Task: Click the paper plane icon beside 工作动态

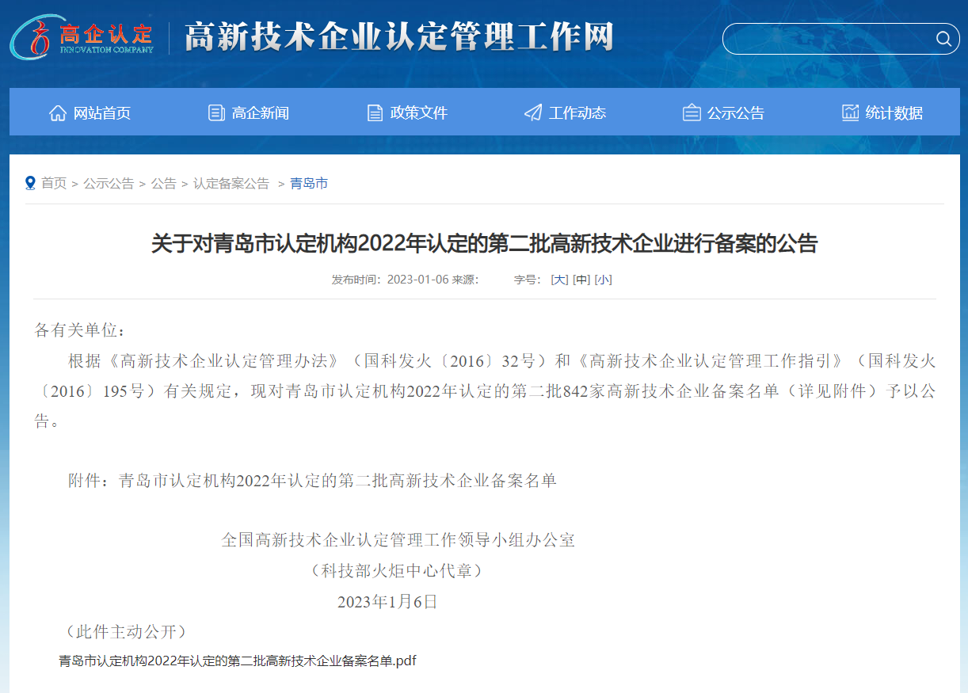Action: coord(533,112)
